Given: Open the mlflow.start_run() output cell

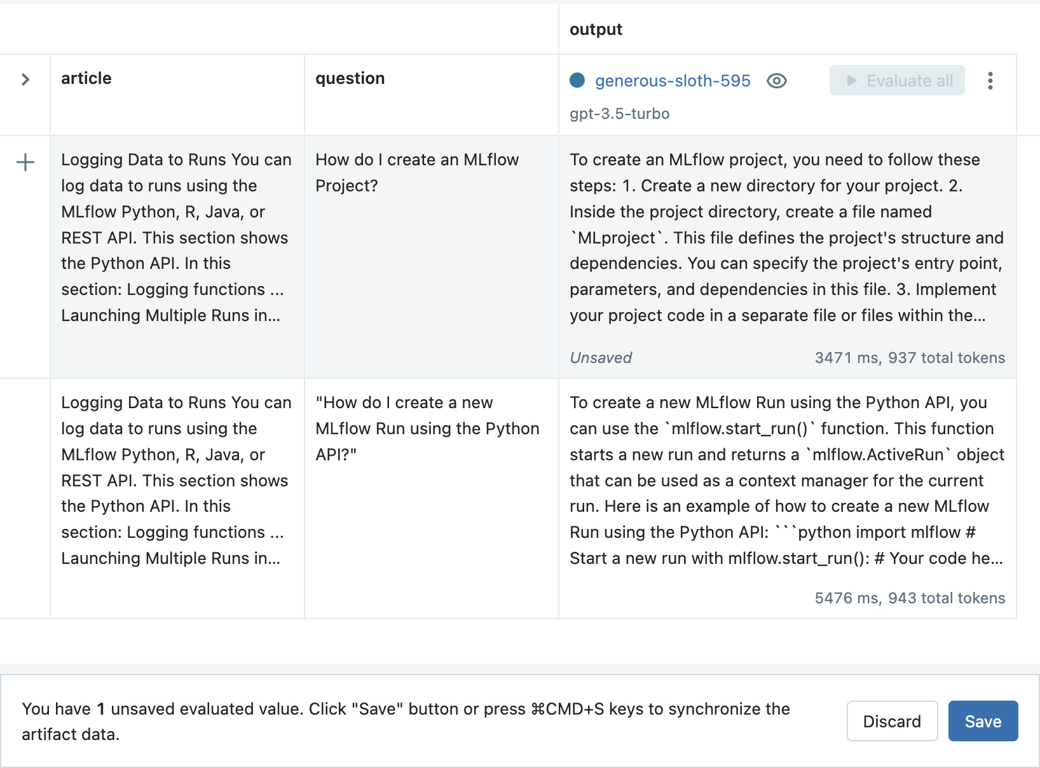Looking at the screenshot, I should (x=786, y=481).
